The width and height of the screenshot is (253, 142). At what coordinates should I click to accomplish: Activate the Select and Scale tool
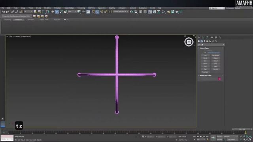61,12
